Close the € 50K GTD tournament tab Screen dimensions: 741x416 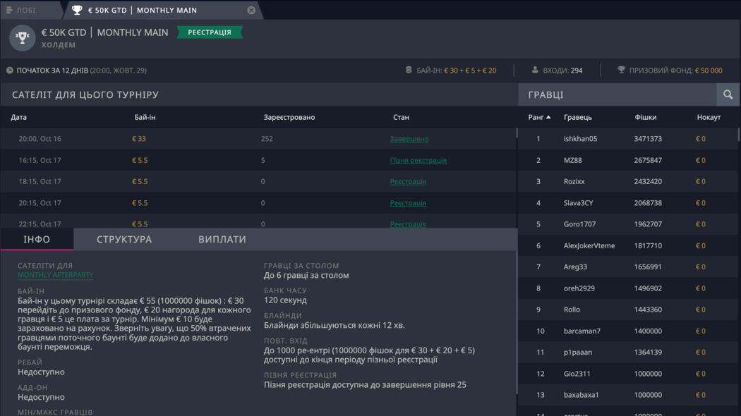tap(252, 10)
